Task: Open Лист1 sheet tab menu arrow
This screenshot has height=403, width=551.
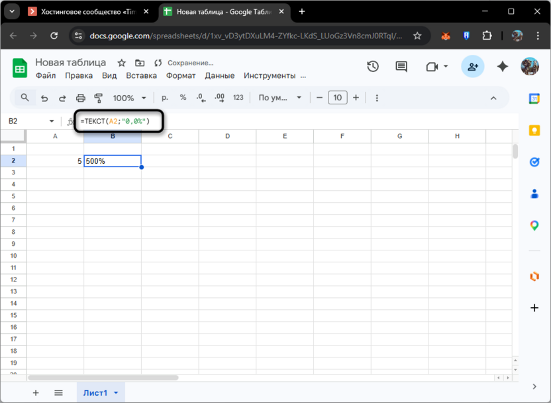Action: coord(116,393)
